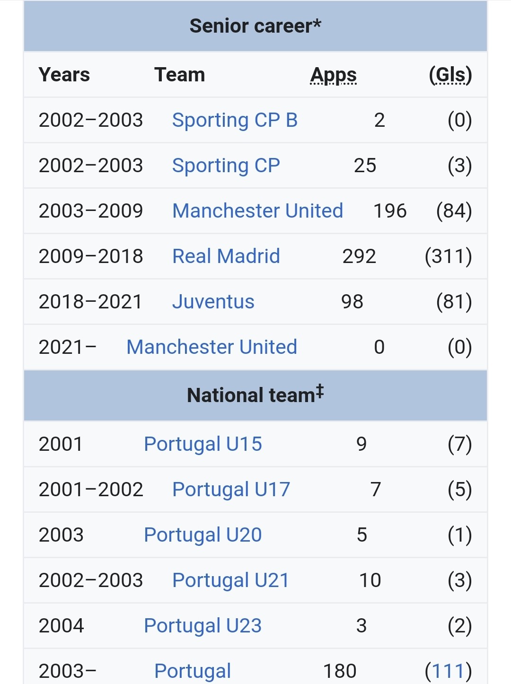Open the Juventus team link
This screenshot has height=684, width=511.
(213, 302)
